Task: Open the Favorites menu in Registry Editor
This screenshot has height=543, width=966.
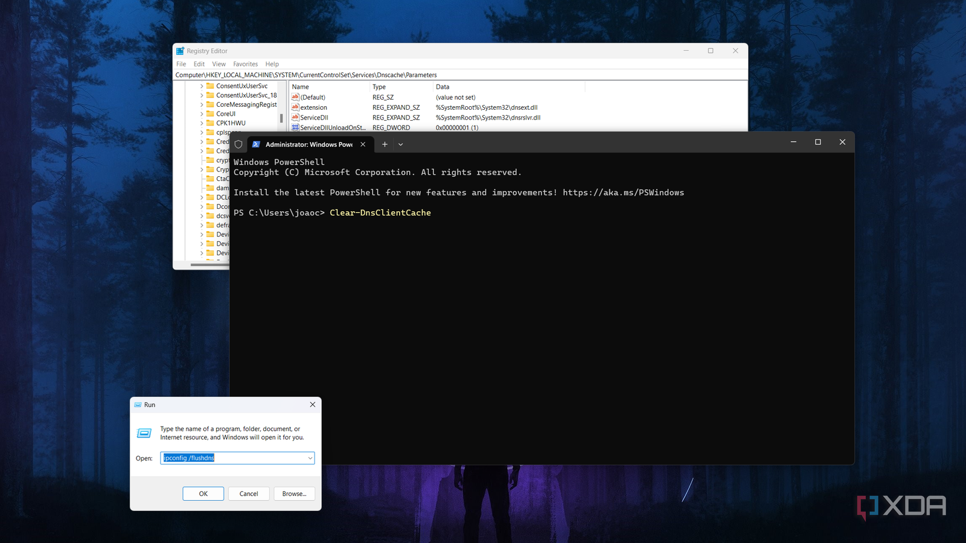Action: pos(245,64)
